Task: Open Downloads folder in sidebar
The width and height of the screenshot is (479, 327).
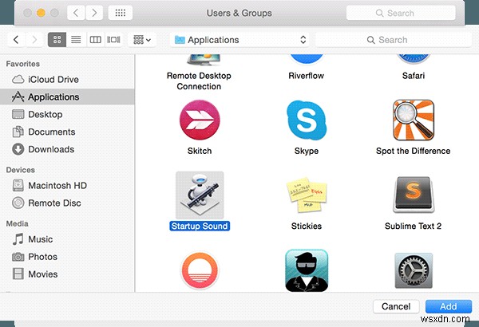Action: (x=67, y=149)
